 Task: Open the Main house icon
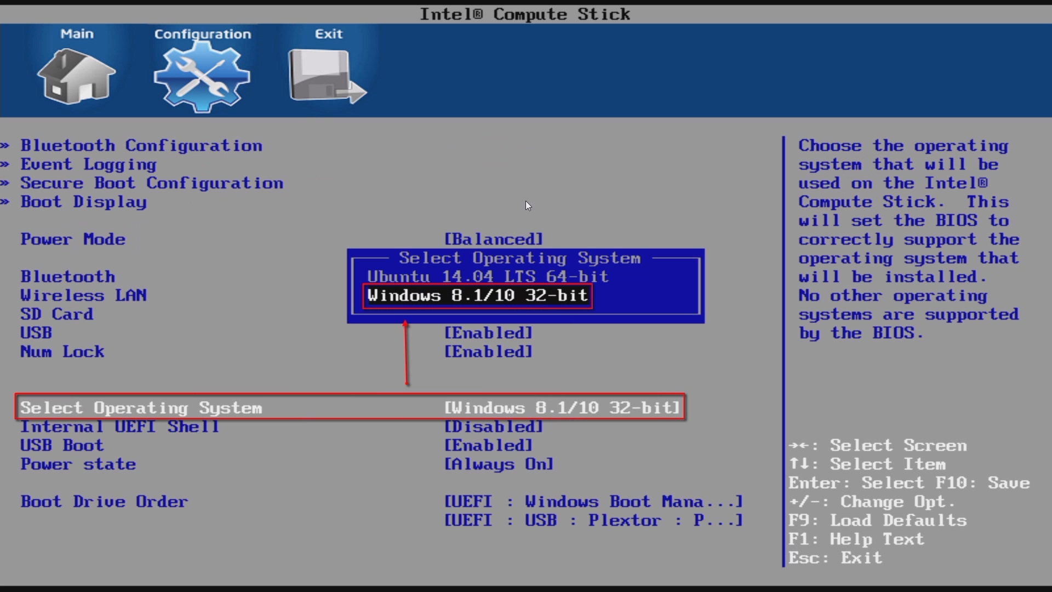pyautogui.click(x=76, y=76)
